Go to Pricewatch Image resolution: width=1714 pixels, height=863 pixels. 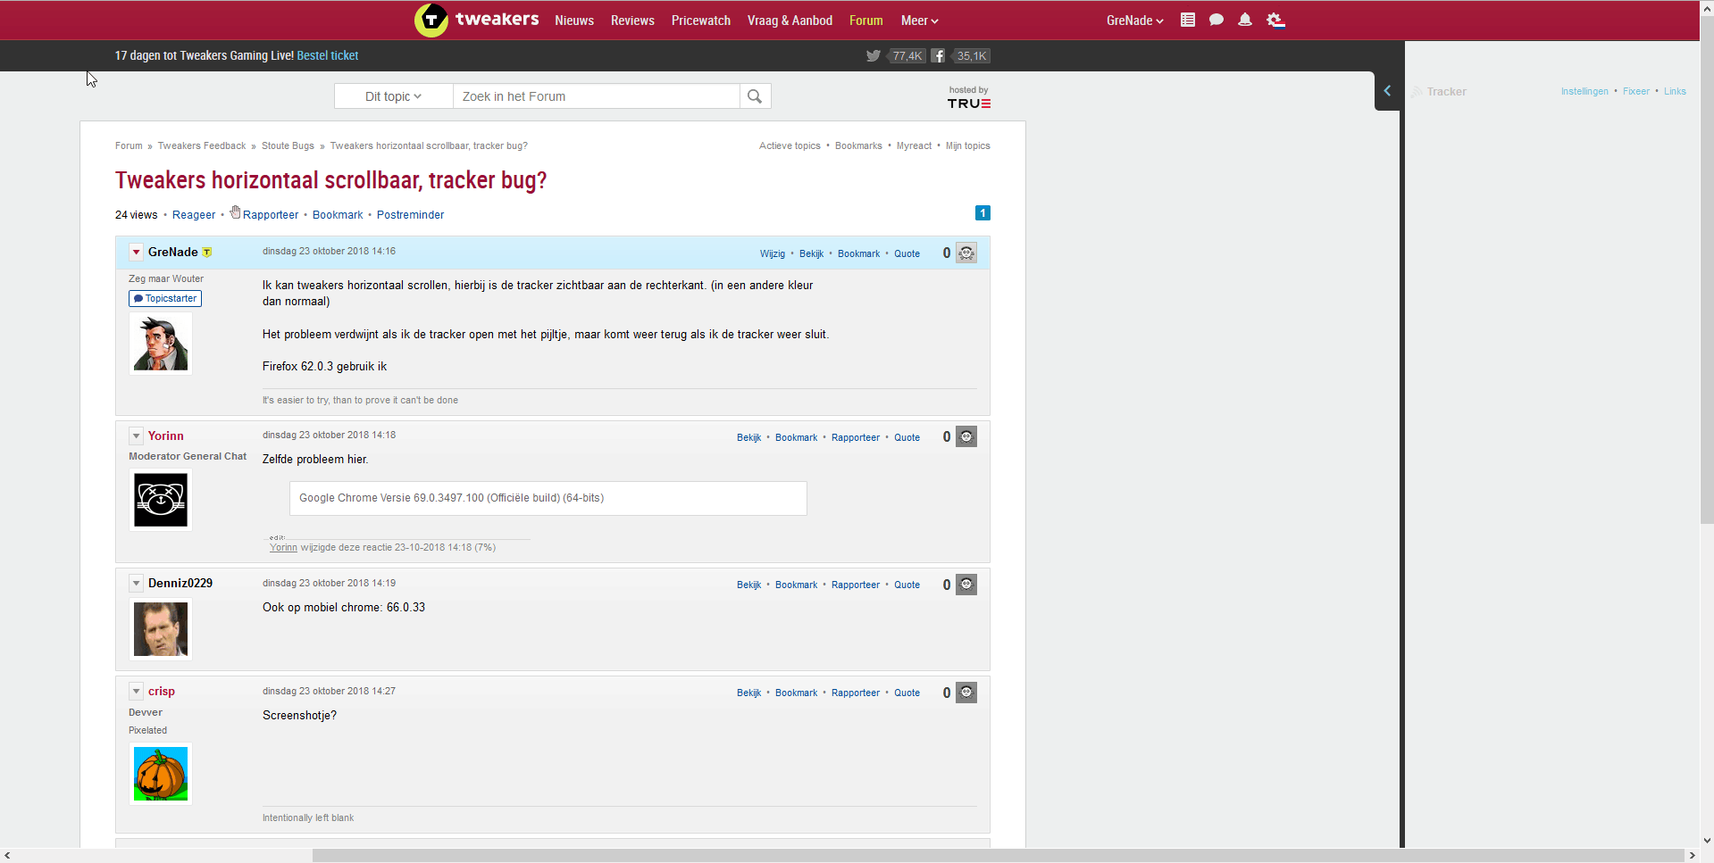pyautogui.click(x=701, y=21)
